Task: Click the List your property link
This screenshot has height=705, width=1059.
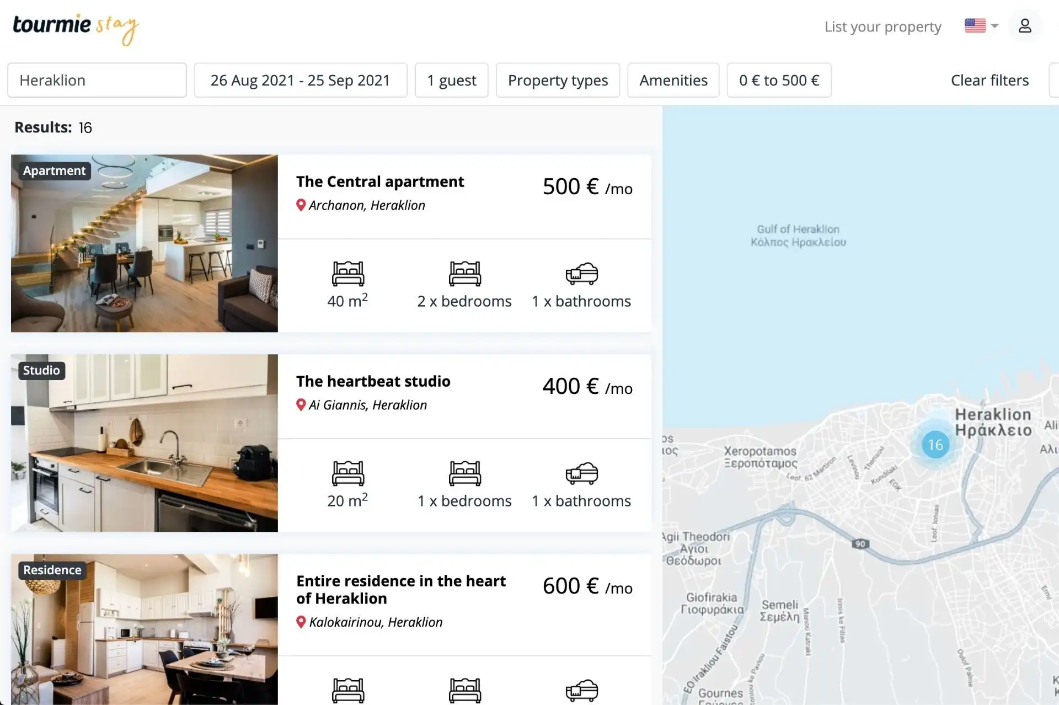Action: [882, 25]
